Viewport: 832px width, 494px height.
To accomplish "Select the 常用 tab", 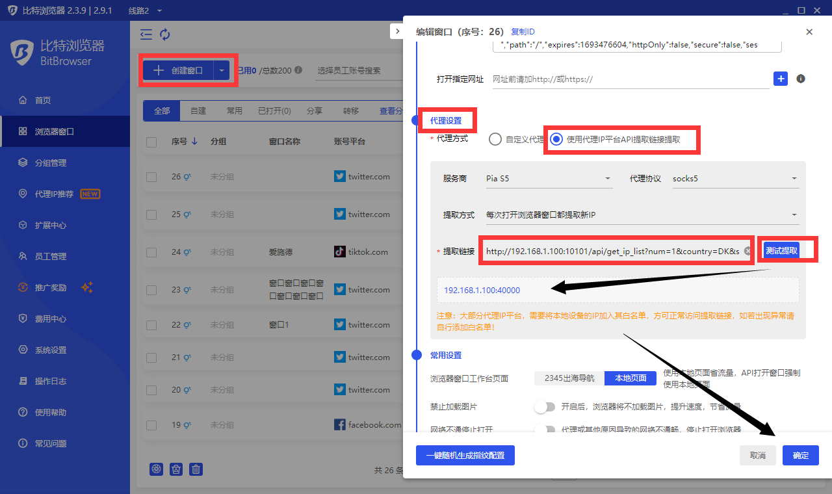I will pyautogui.click(x=234, y=111).
